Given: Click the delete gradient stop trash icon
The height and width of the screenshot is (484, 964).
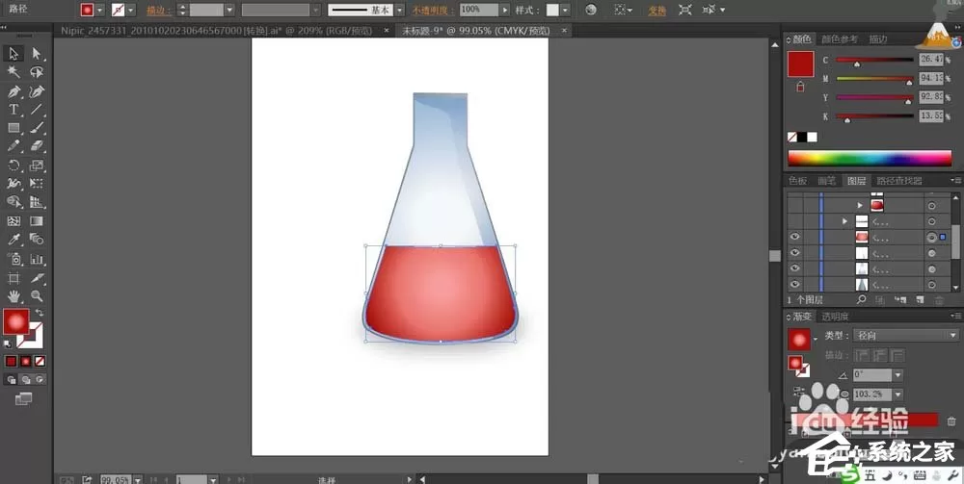Looking at the screenshot, I should point(951,421).
